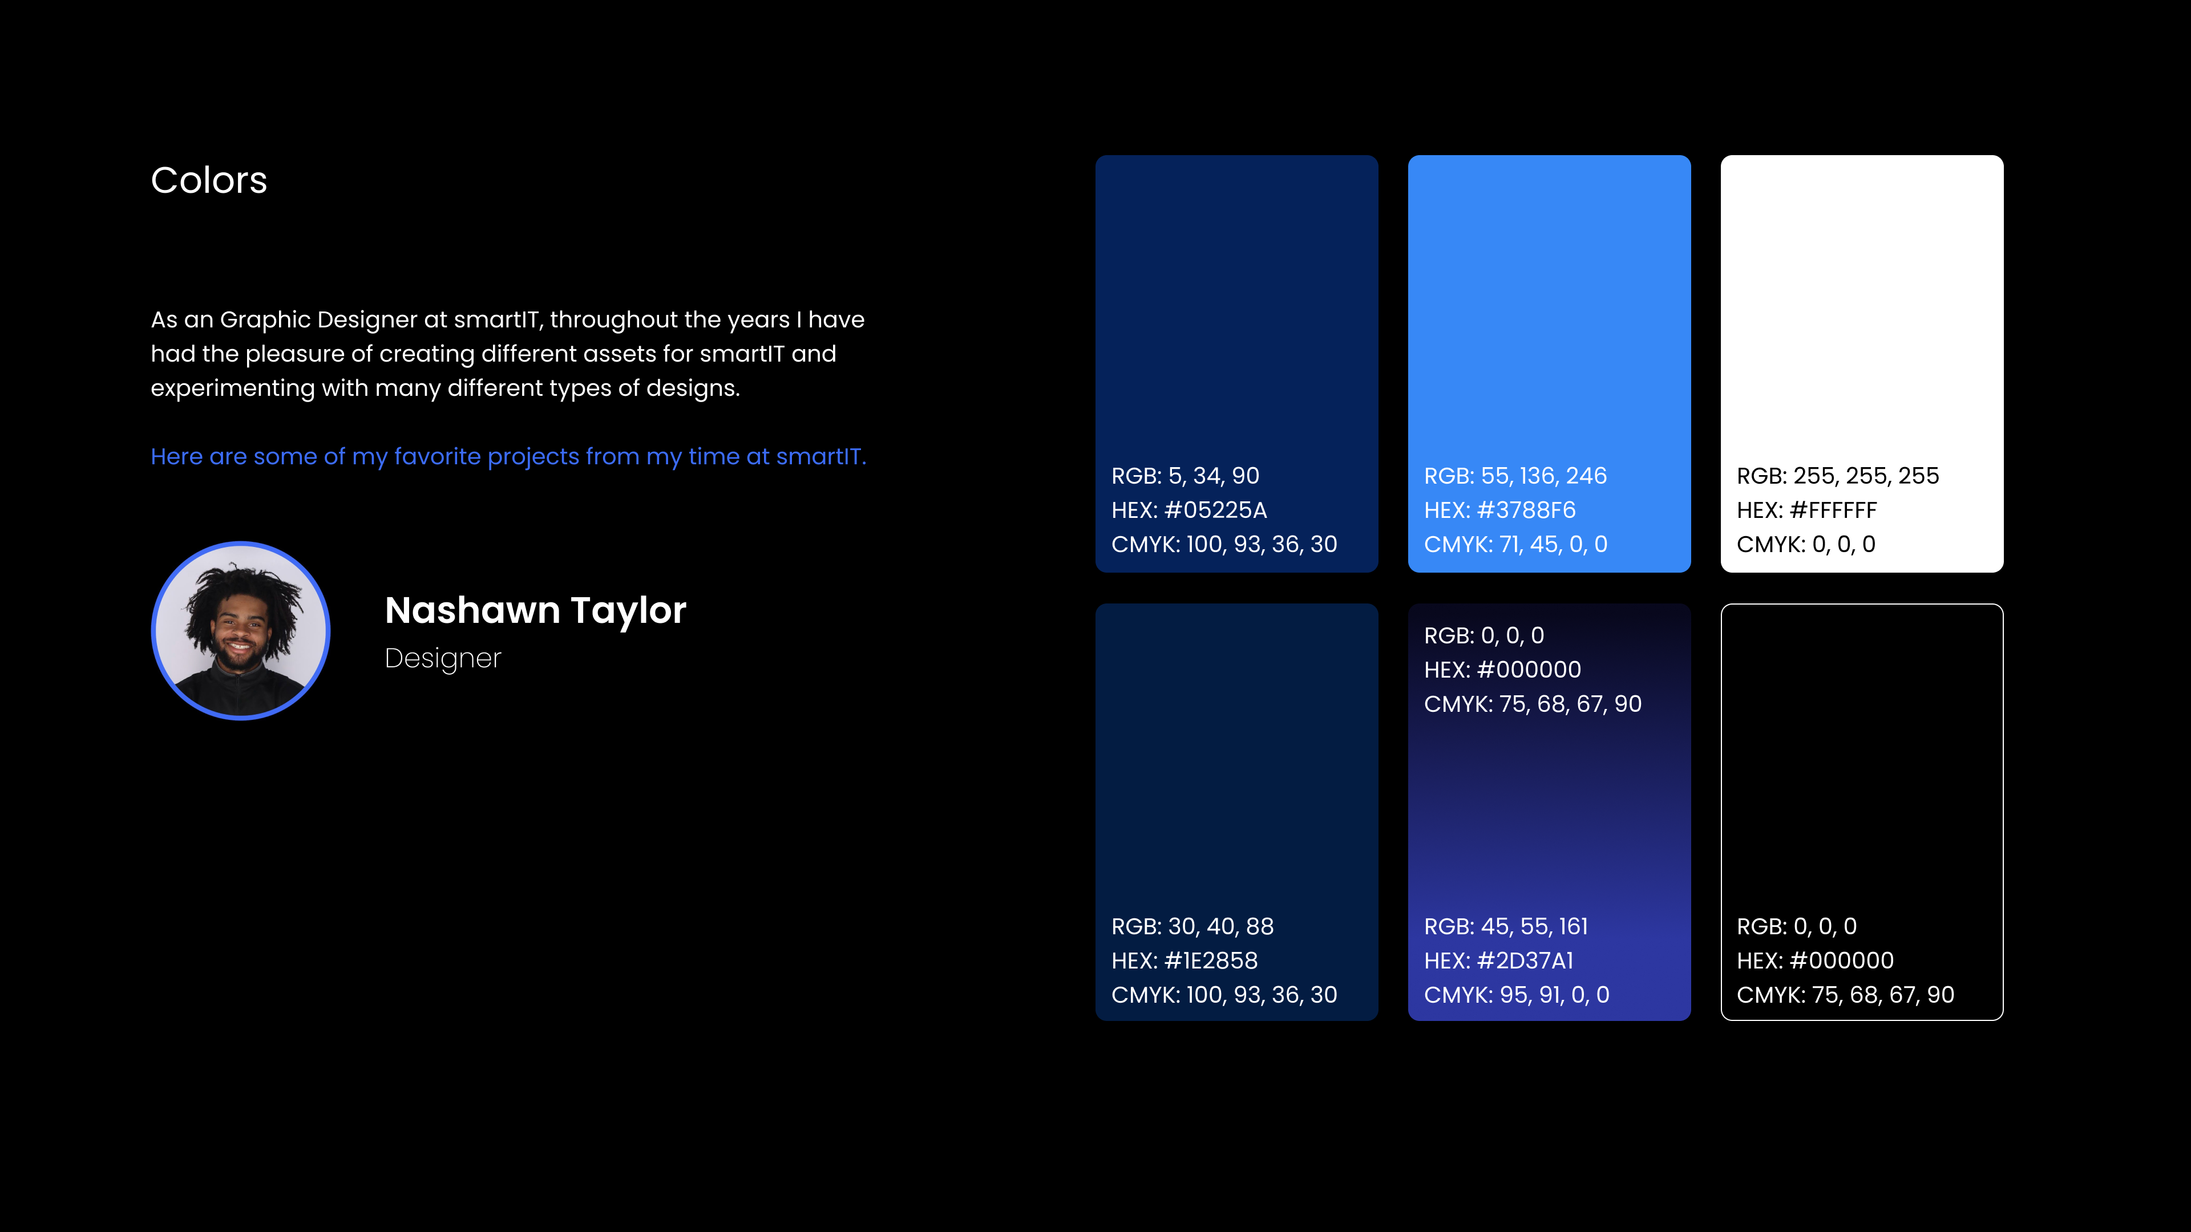Click the HEX: #3788F6 label
This screenshot has height=1232, width=2191.
[1499, 510]
